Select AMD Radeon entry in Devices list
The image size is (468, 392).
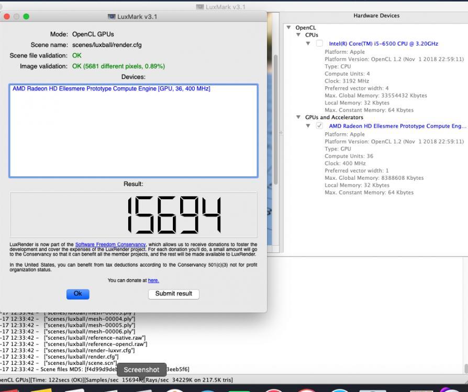click(x=112, y=88)
